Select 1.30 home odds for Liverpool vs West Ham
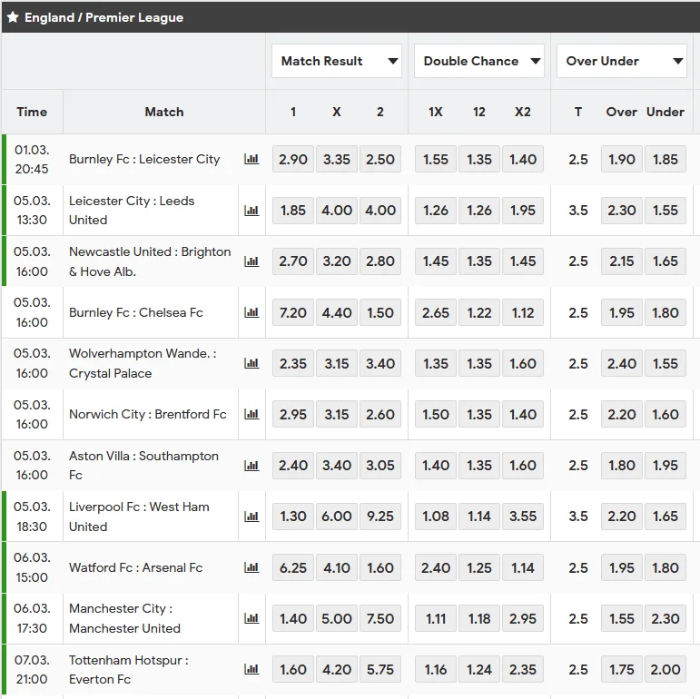The width and height of the screenshot is (700, 699). tap(293, 517)
